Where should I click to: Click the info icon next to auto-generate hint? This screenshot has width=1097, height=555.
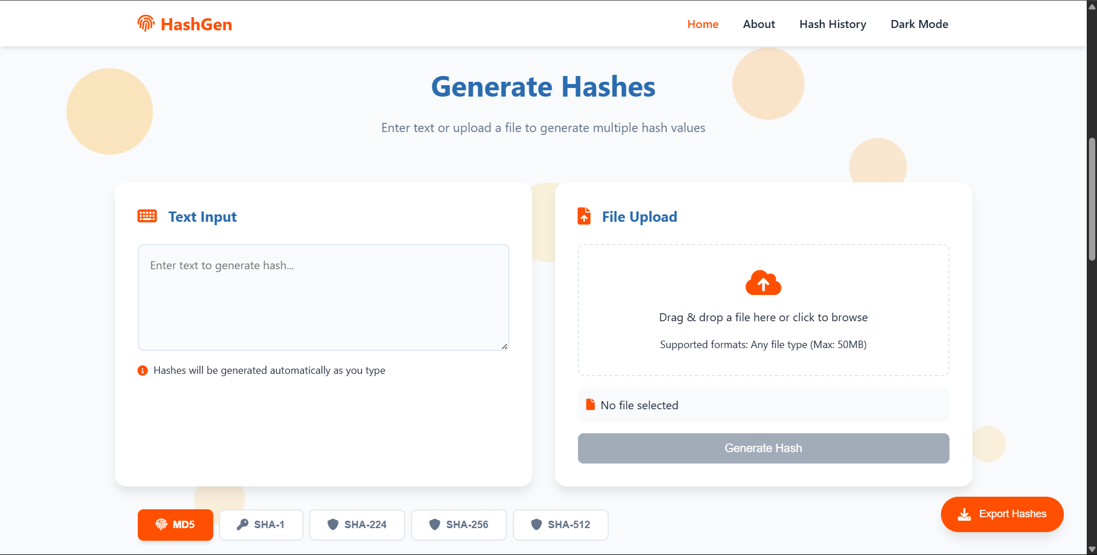143,370
